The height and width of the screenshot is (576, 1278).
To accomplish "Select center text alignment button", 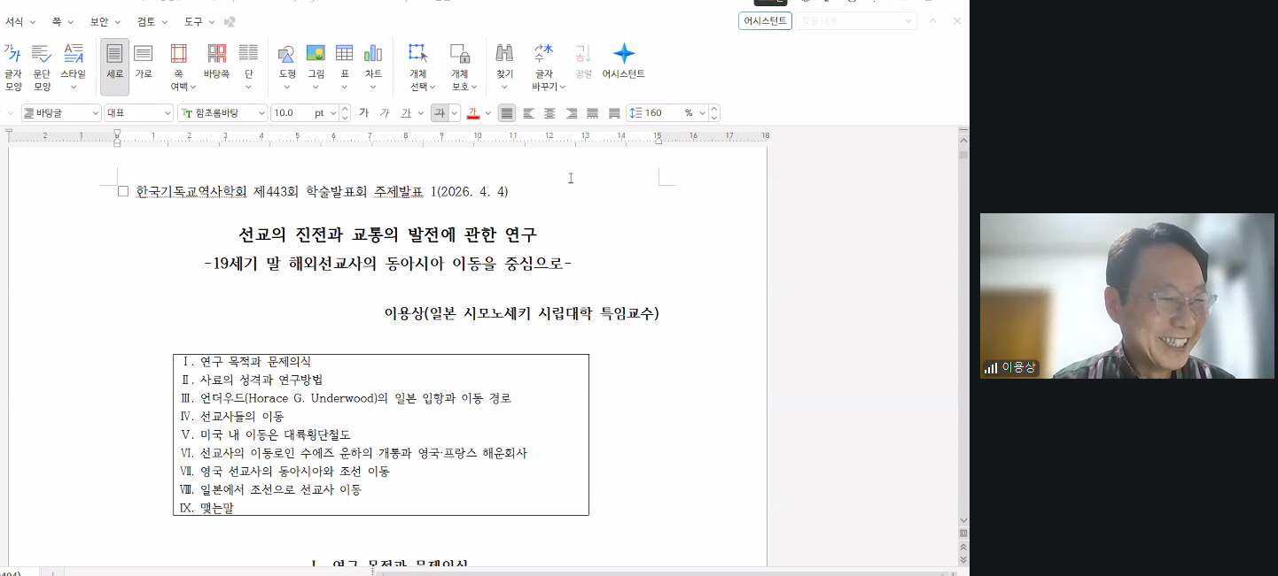I will coord(549,113).
